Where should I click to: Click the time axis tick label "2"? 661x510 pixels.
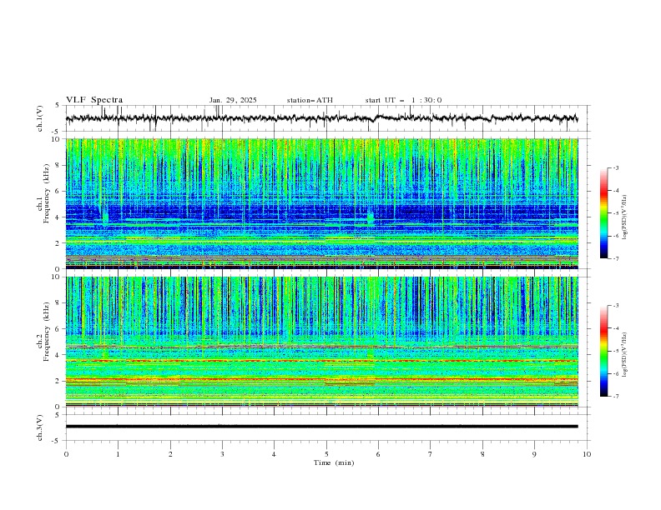pyautogui.click(x=171, y=454)
